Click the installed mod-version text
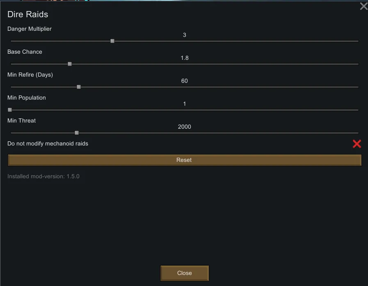Screen dimensions: 368x286 click(43, 177)
